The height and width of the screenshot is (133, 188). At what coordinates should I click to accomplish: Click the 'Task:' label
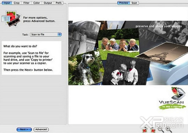tap(25, 35)
